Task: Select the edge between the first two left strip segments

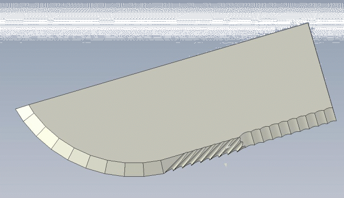Action: click(29, 117)
